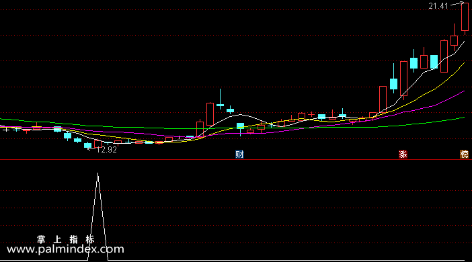
Task: Select the latest tall red candle at top right
Action: 465,17
